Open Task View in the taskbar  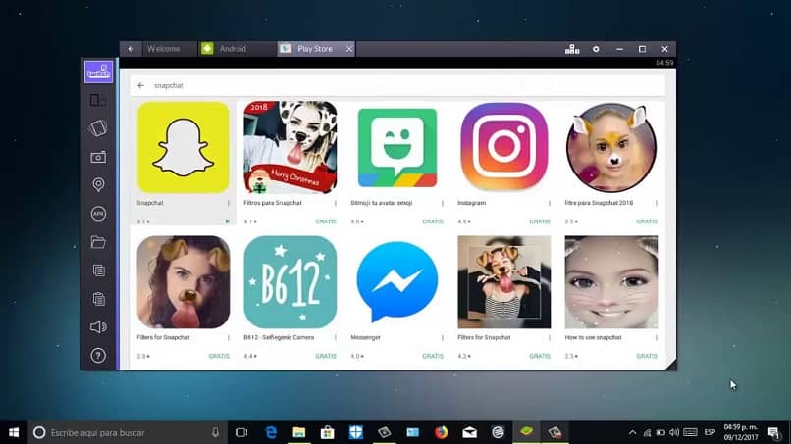241,432
